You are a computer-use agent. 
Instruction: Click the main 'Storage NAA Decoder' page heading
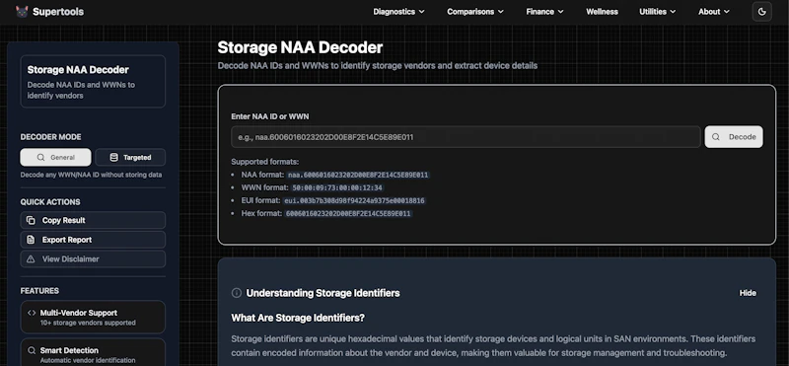click(300, 47)
